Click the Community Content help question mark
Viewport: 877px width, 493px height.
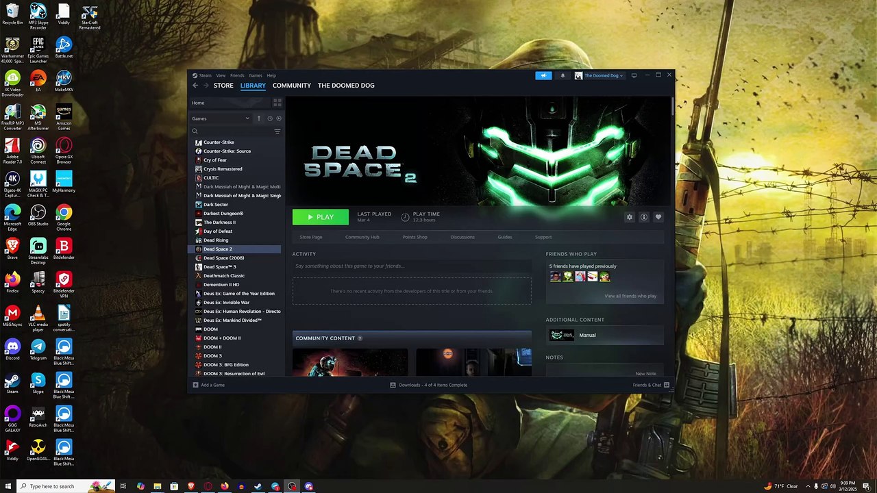[x=360, y=338]
